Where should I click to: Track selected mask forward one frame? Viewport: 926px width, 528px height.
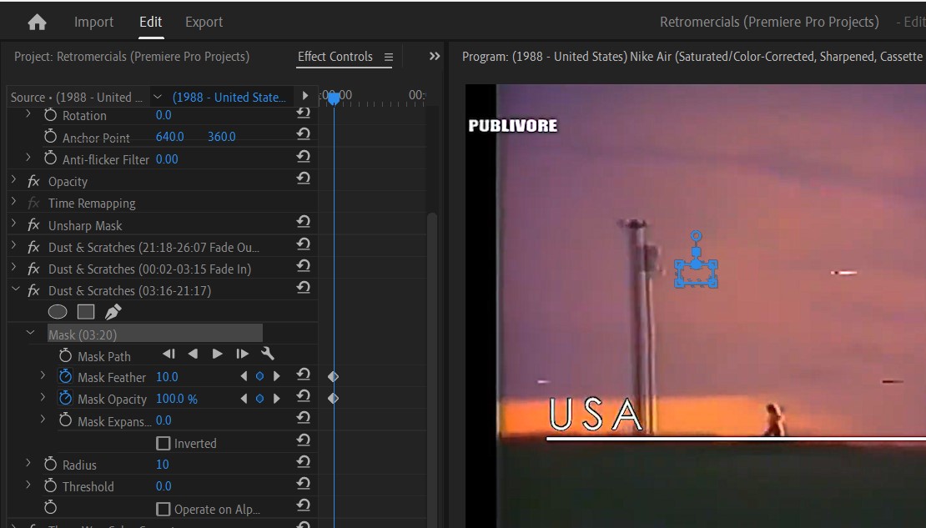click(x=242, y=354)
